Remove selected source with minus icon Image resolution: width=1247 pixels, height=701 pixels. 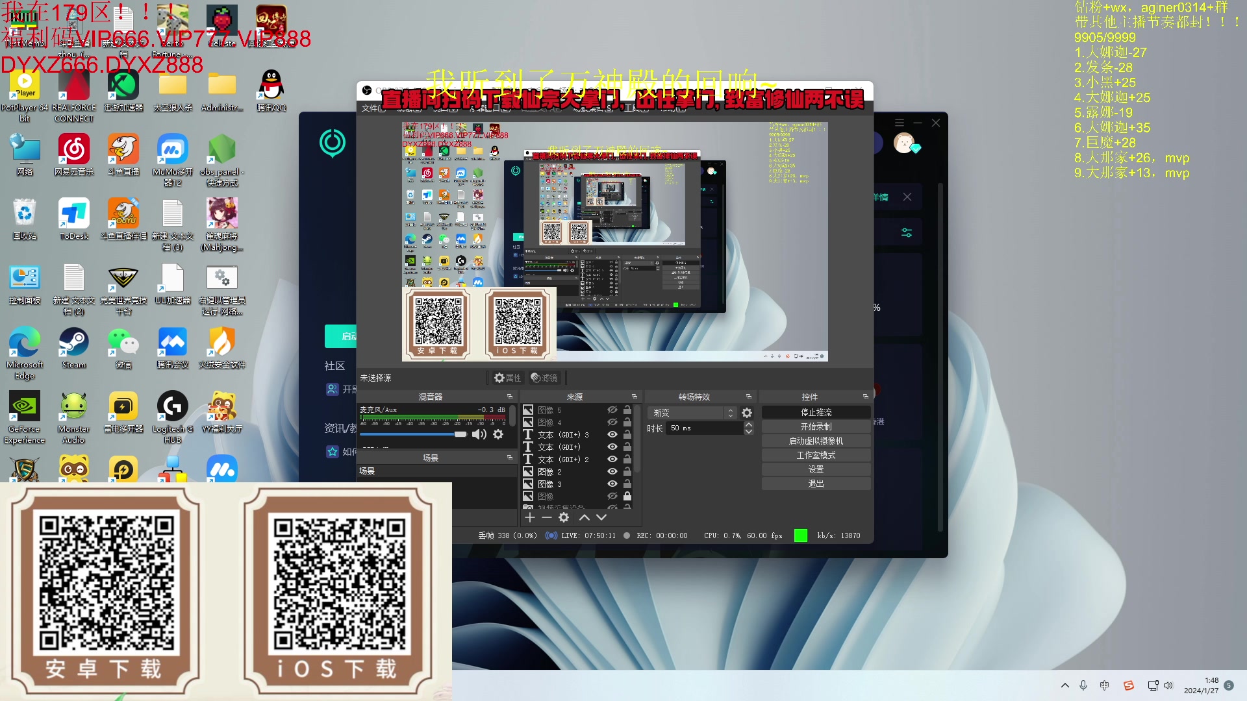(x=547, y=517)
